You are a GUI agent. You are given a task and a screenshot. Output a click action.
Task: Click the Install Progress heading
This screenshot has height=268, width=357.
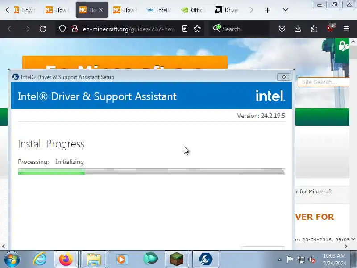51,144
